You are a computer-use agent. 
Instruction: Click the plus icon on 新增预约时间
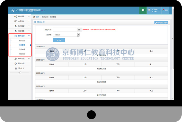click(x=156, y=23)
